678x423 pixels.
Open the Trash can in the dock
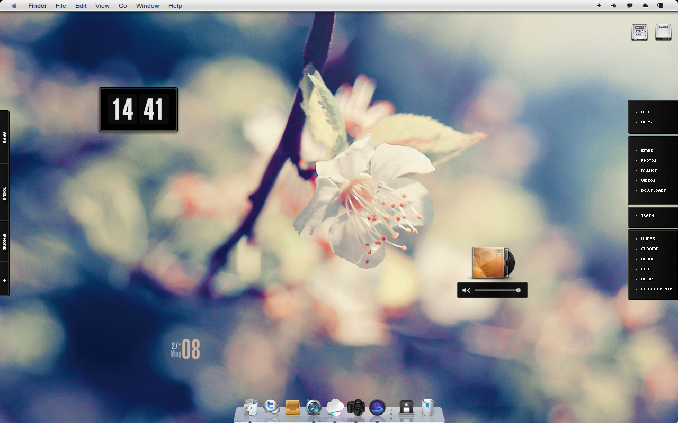pos(427,408)
